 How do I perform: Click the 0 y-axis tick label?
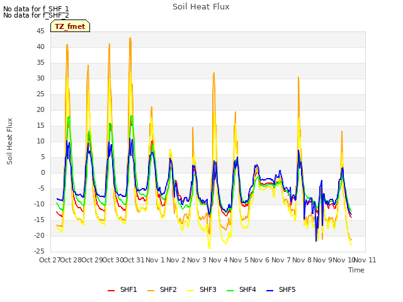43,173
